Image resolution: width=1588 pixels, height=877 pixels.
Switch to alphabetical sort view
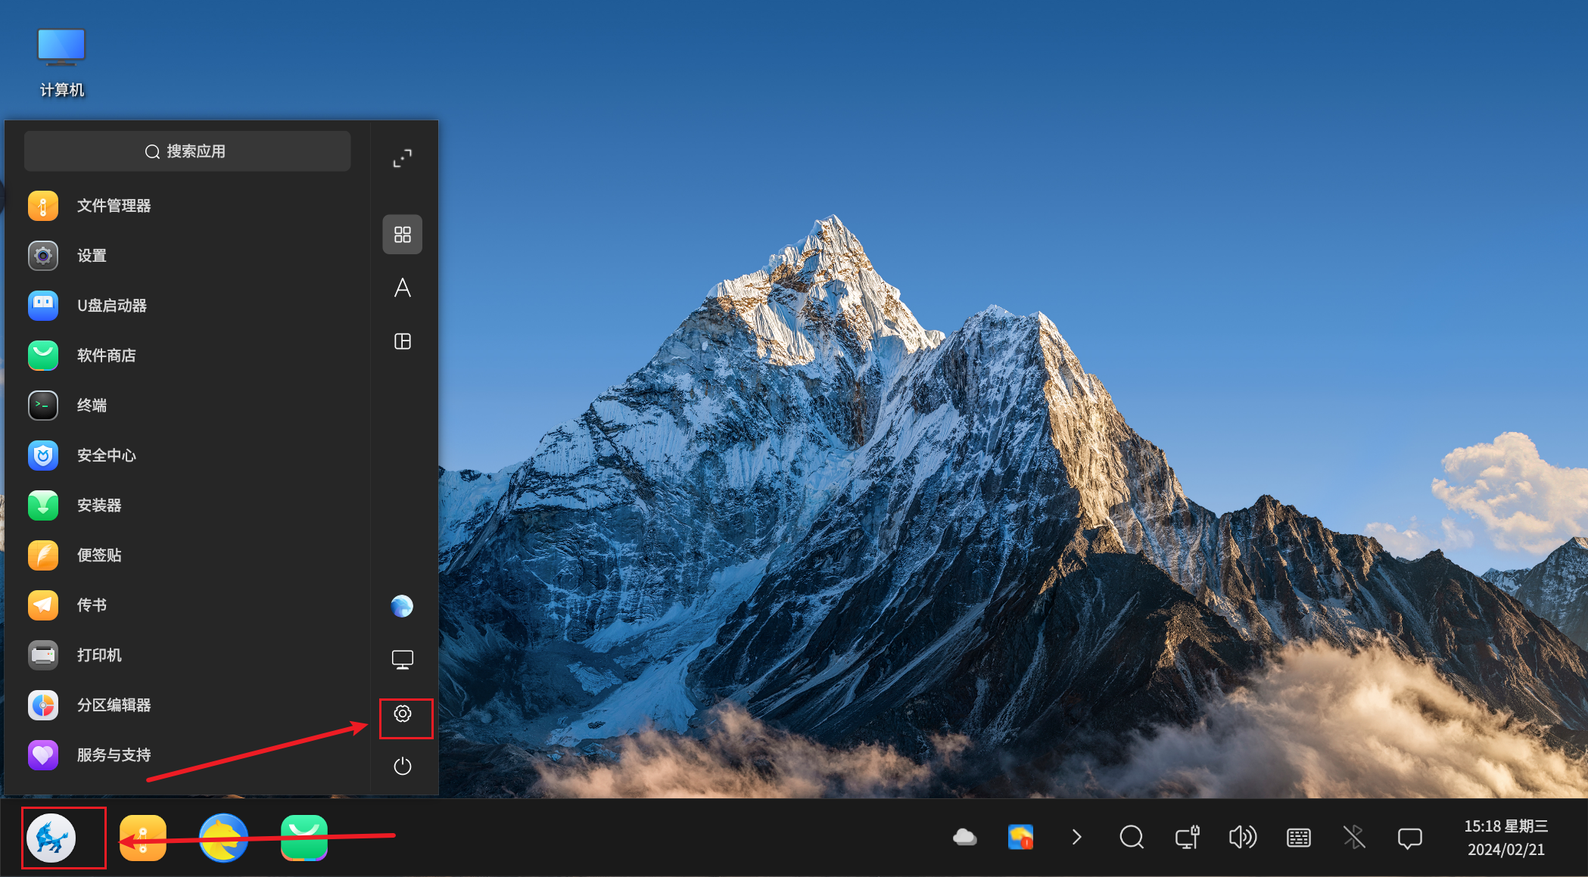coord(403,288)
